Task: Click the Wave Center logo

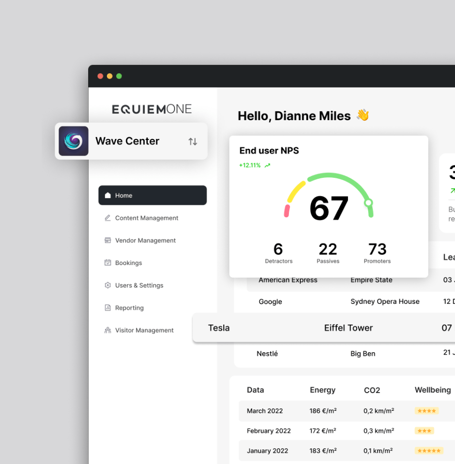Action: click(73, 141)
